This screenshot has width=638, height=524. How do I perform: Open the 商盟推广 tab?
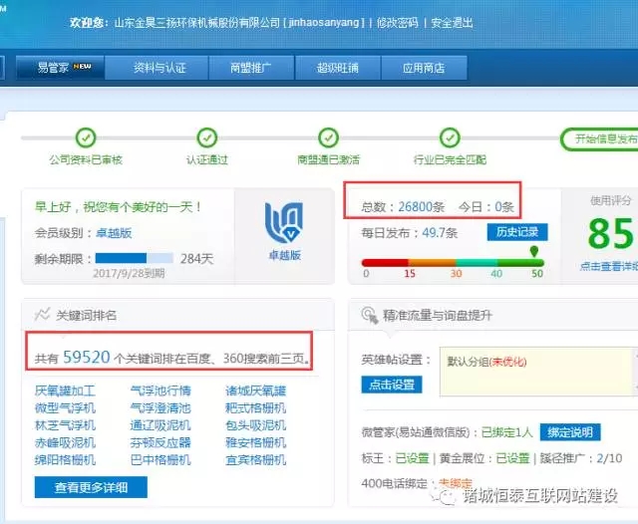[x=248, y=68]
